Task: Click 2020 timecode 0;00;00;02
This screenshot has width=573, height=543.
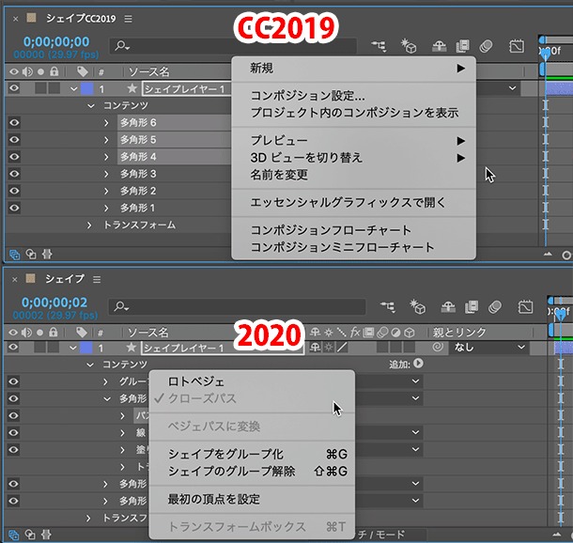Action: point(54,303)
